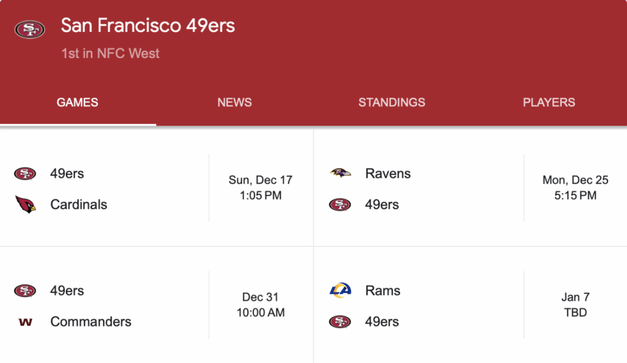The image size is (627, 363).
Task: Click the Commanders team name
Action: click(x=90, y=322)
